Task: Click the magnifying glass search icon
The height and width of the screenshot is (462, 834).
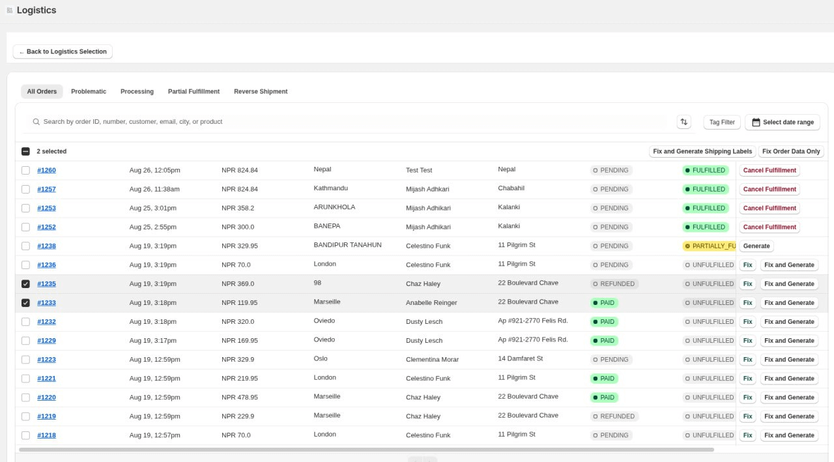Action: (36, 122)
